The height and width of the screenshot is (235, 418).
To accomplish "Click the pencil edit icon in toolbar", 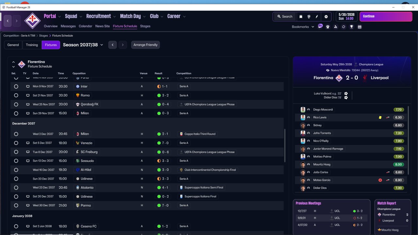I will pyautogui.click(x=317, y=17).
